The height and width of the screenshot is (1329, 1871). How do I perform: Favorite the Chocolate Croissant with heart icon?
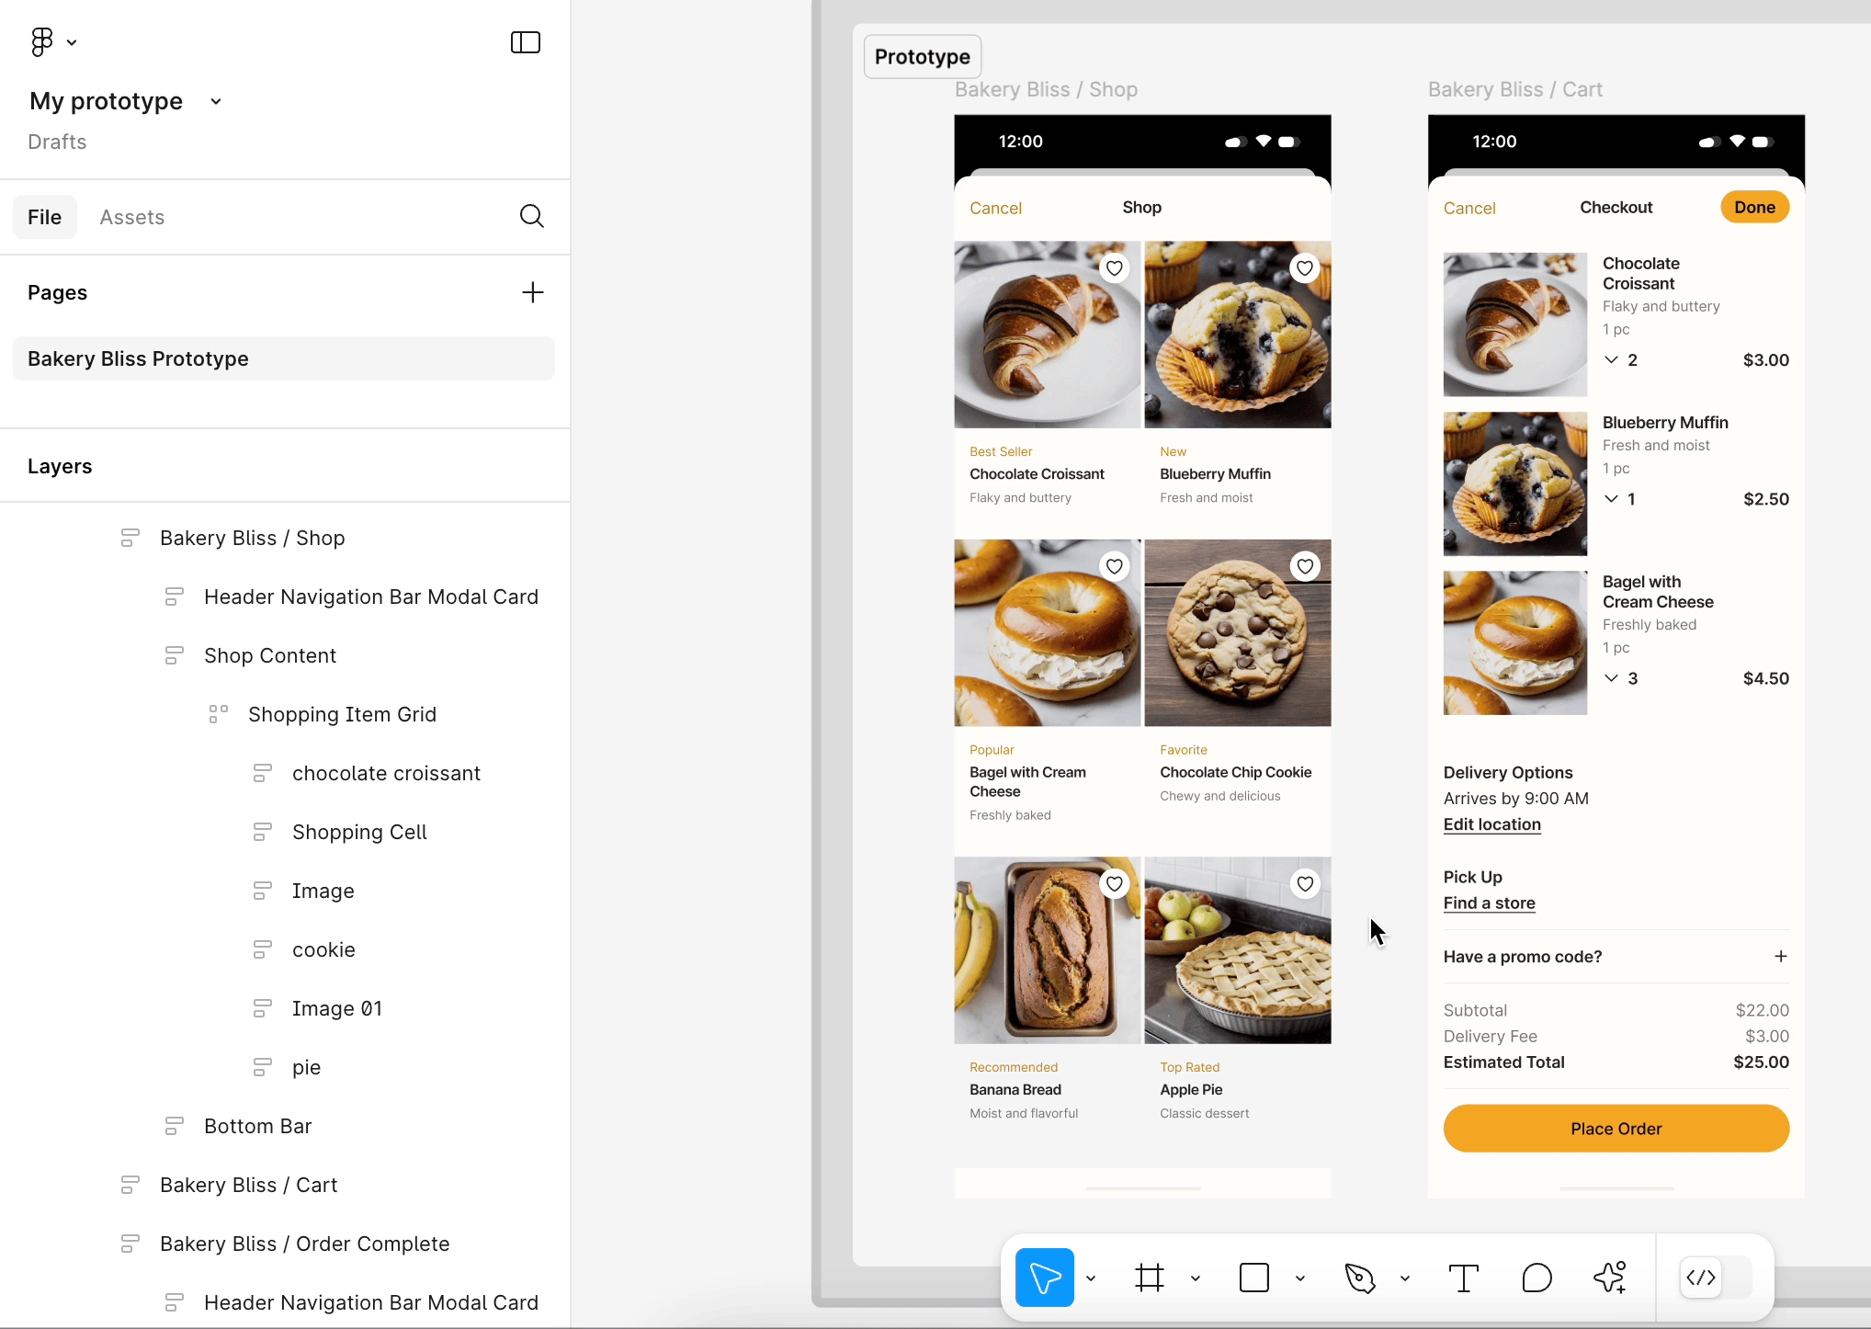click(x=1114, y=267)
